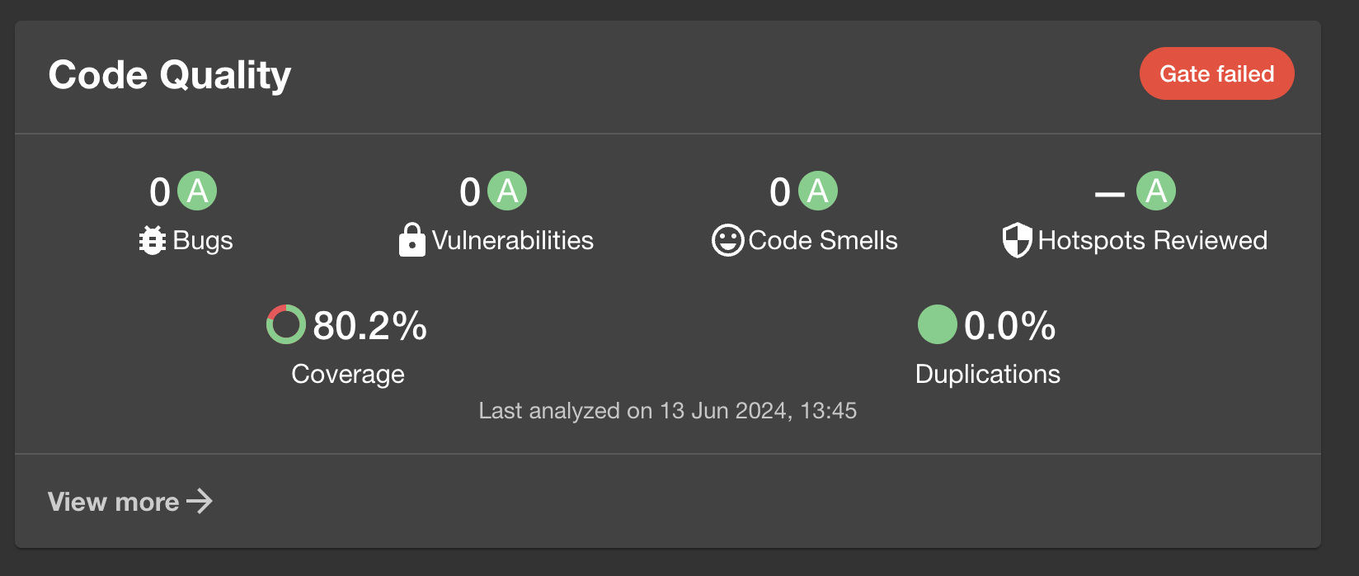Click the 0.0% Duplications value

1010,325
